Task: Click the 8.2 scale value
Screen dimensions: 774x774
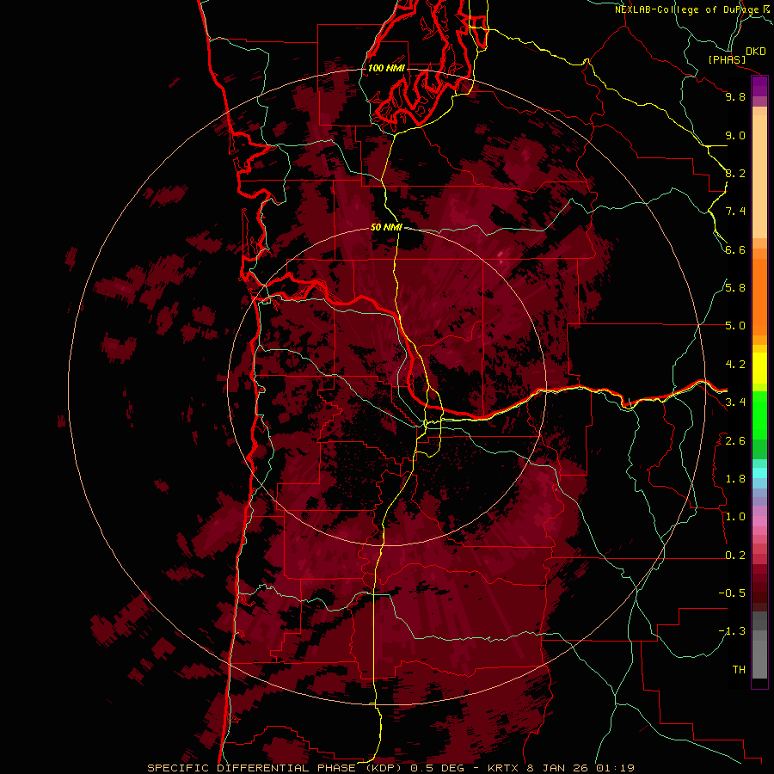Action: tap(735, 173)
